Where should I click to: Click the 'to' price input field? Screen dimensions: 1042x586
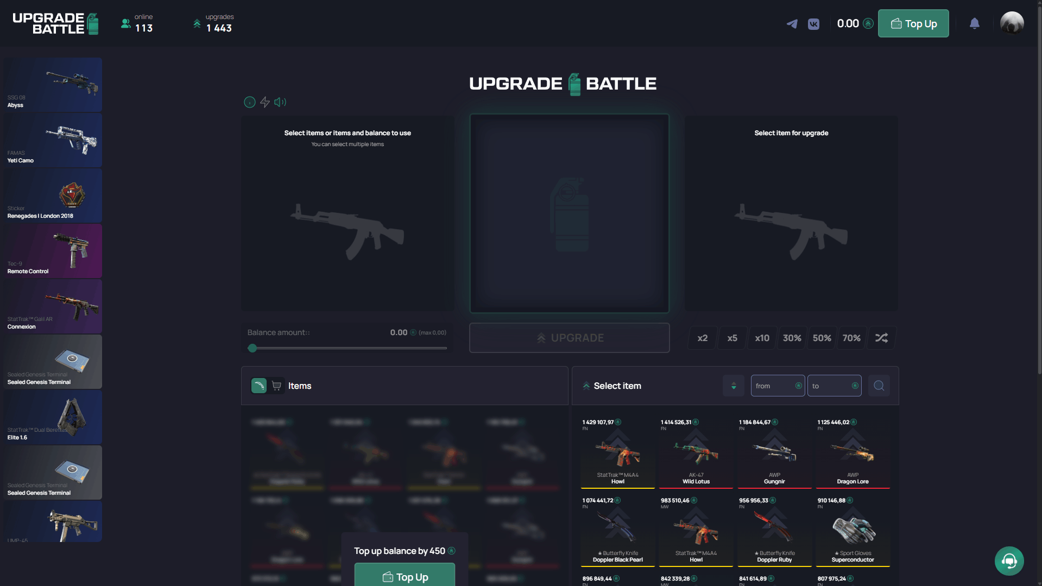(834, 386)
